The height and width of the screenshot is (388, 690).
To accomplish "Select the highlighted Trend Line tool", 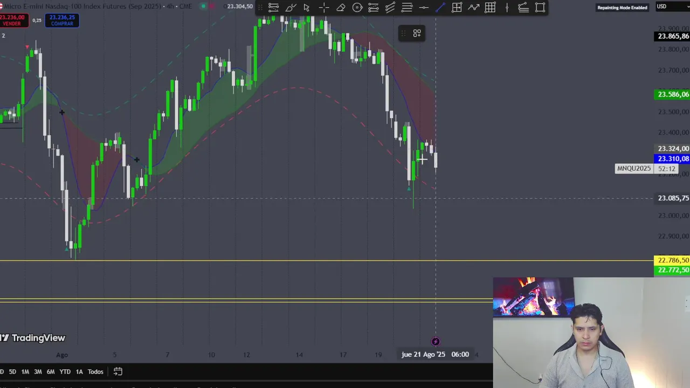I will click(x=440, y=8).
